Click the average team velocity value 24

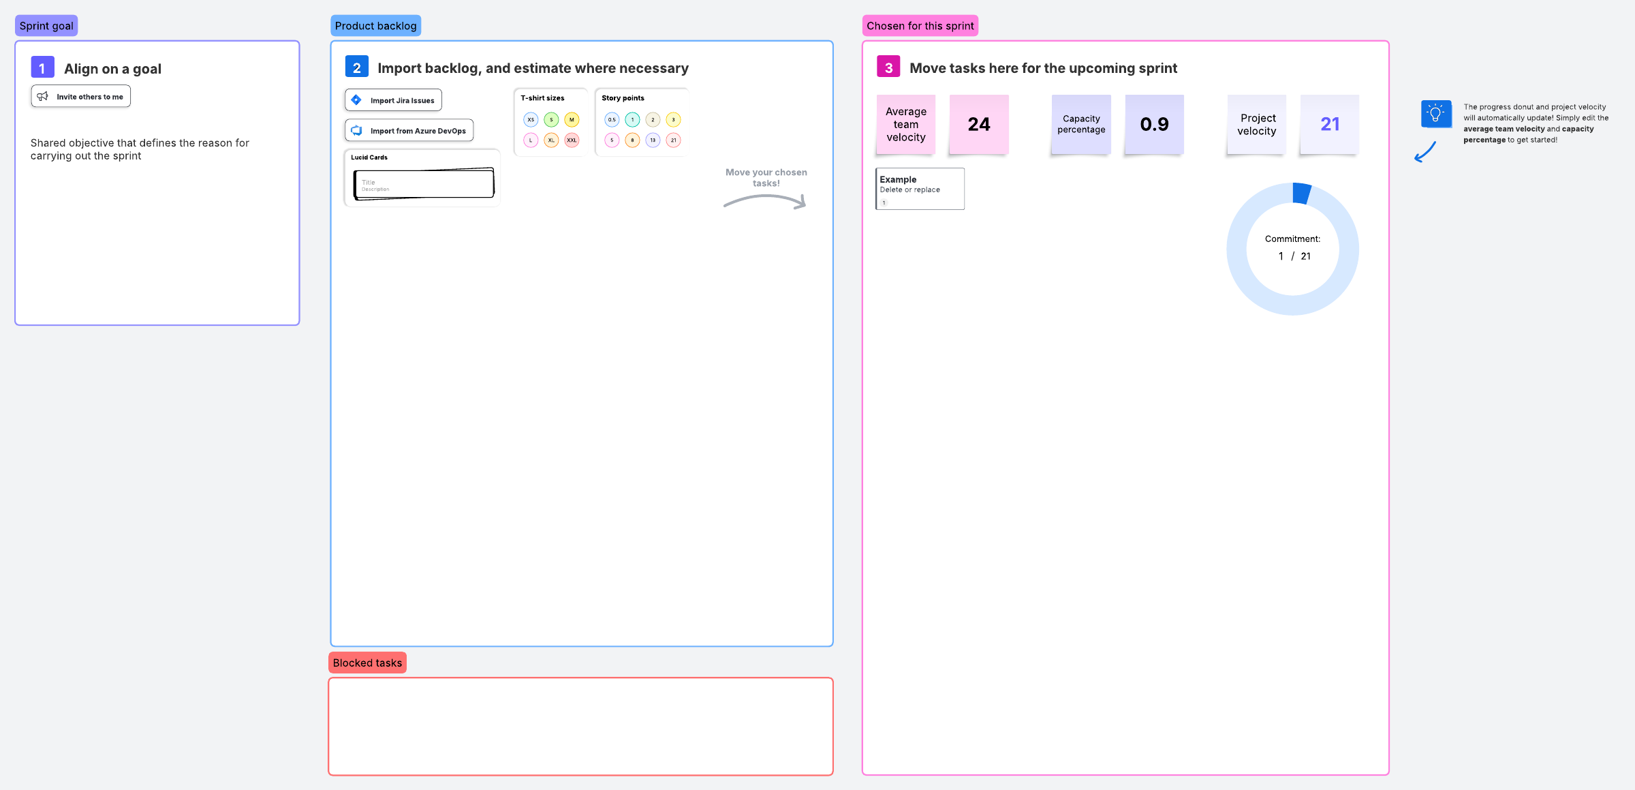tap(979, 124)
